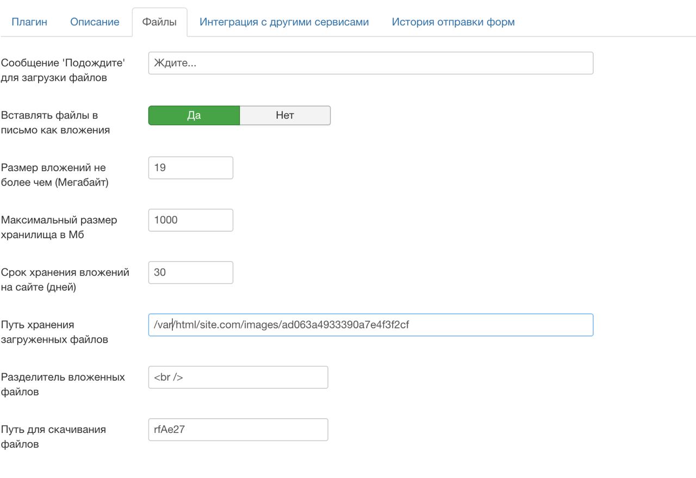Open История отправки форм tab
The height and width of the screenshot is (478, 696).
click(x=453, y=22)
